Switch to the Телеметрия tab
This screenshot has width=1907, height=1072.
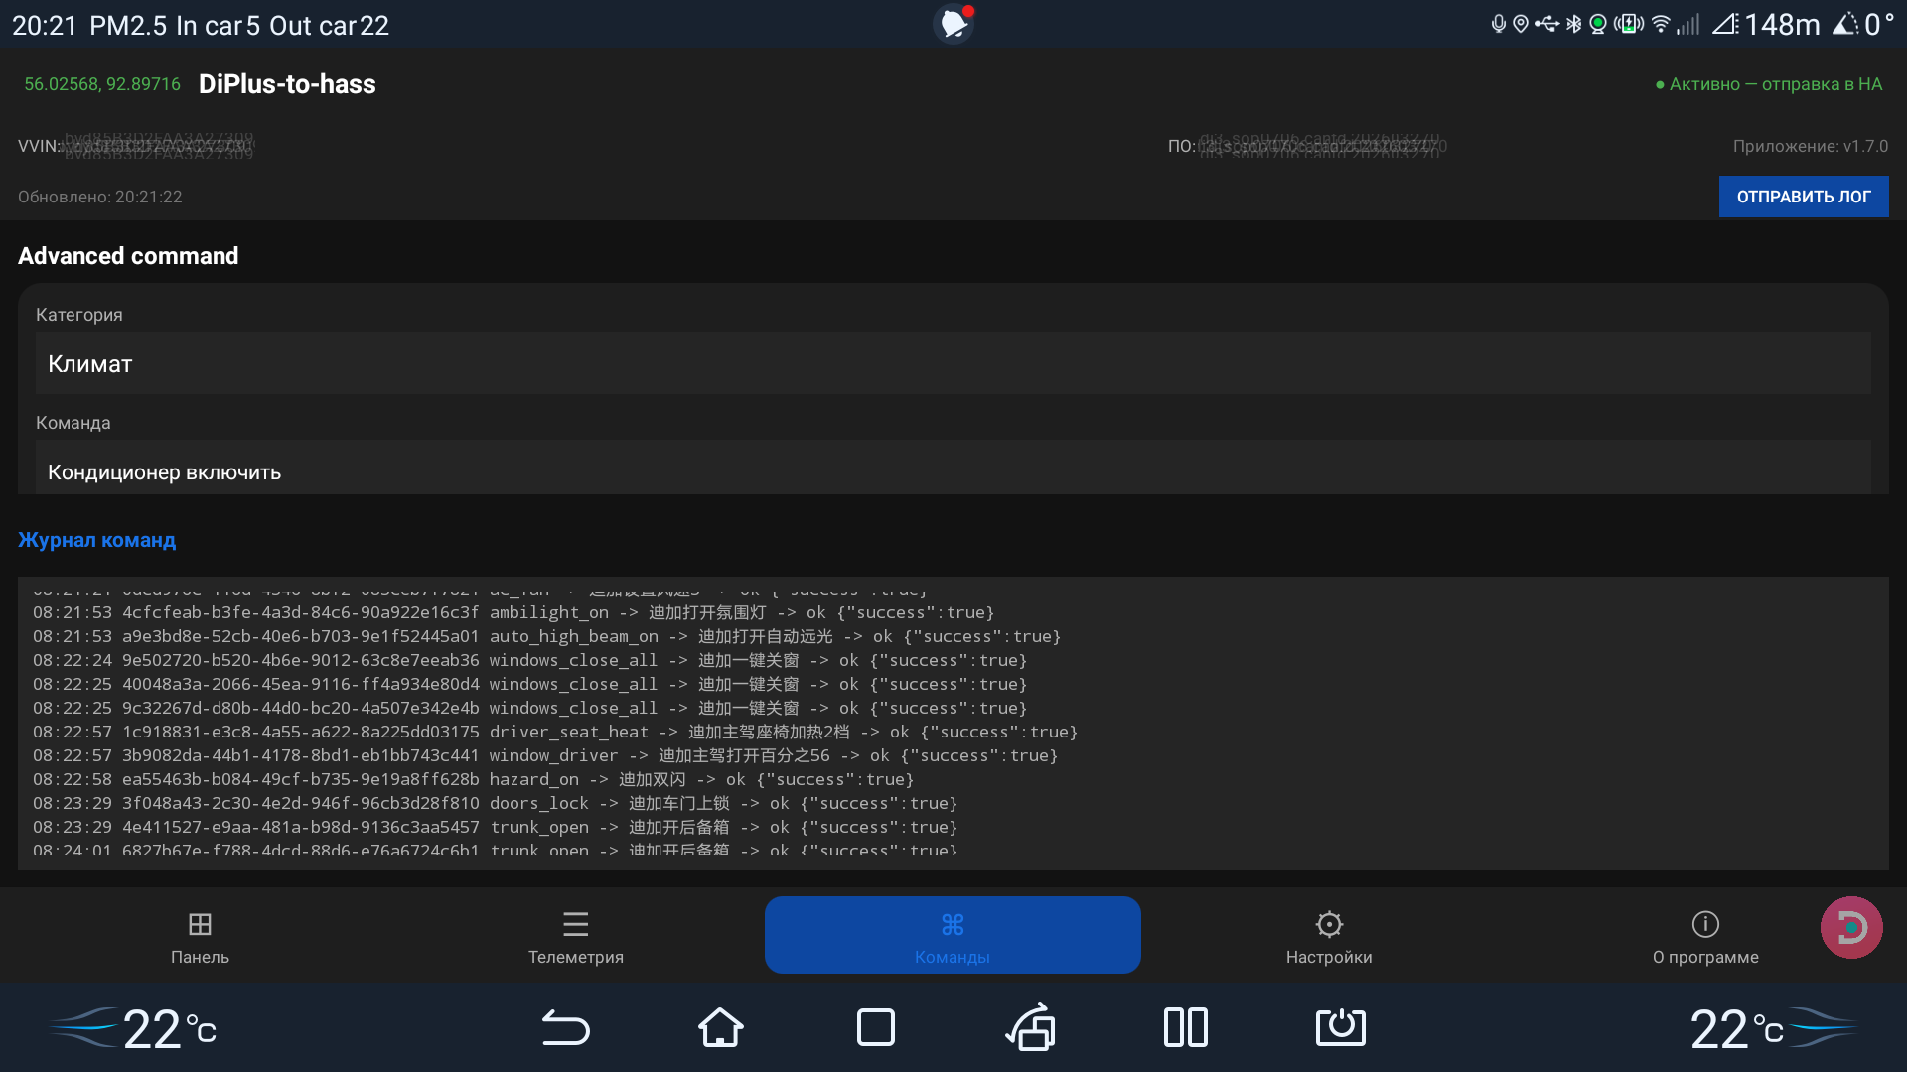576,936
